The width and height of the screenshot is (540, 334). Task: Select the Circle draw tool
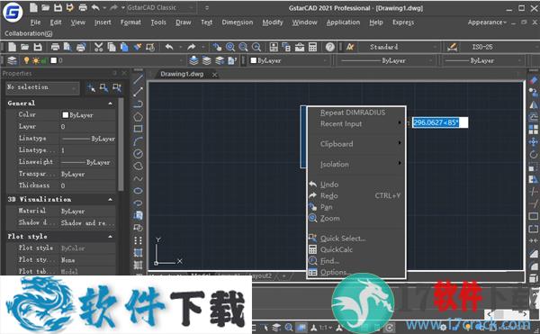pos(138,154)
